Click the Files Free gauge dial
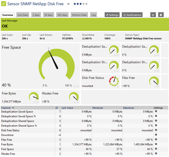 [154, 81]
